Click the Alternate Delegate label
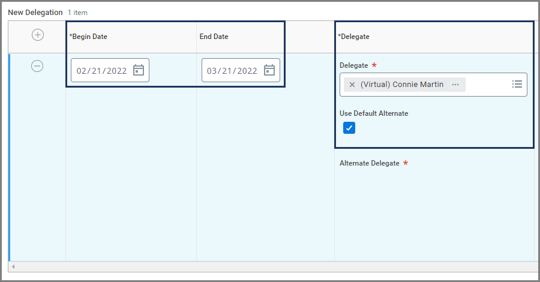The image size is (540, 282). pos(370,163)
